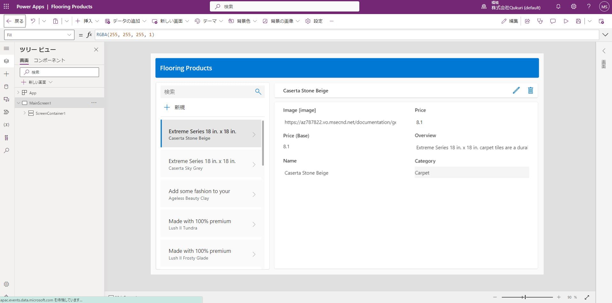The height and width of the screenshot is (303, 612).
Task: Click the Play preview app icon
Action: tap(566, 21)
